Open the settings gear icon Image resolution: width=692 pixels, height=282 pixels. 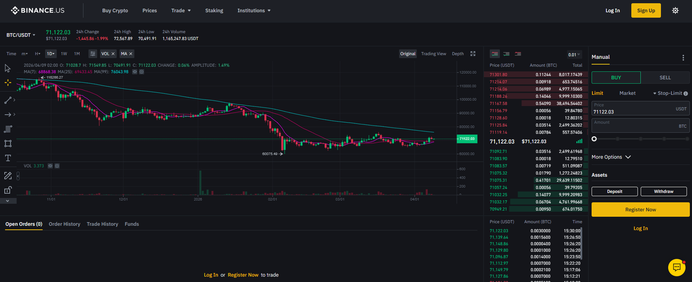click(x=675, y=10)
